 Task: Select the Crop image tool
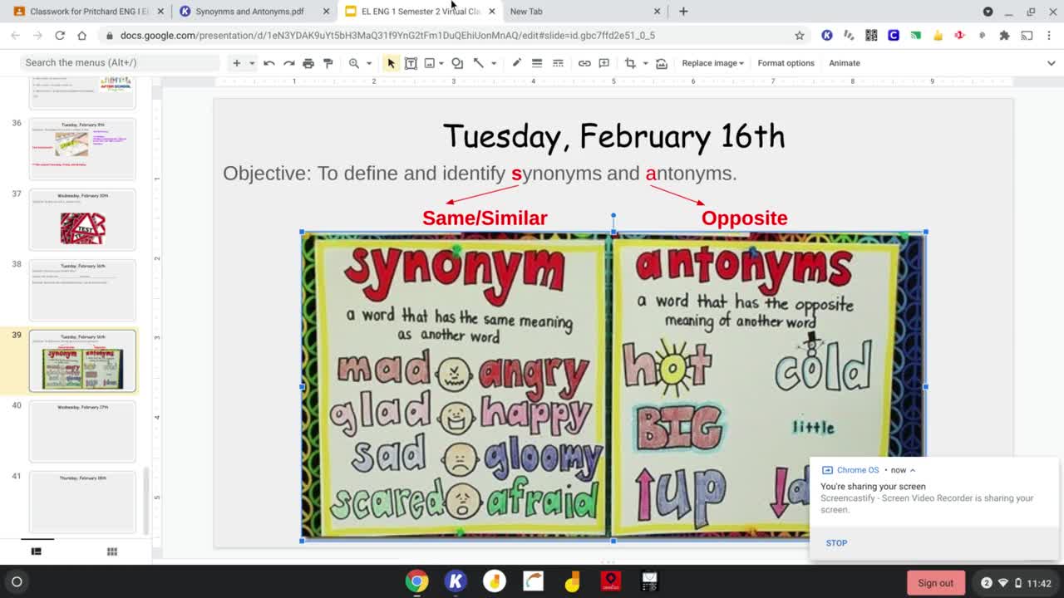(x=630, y=63)
